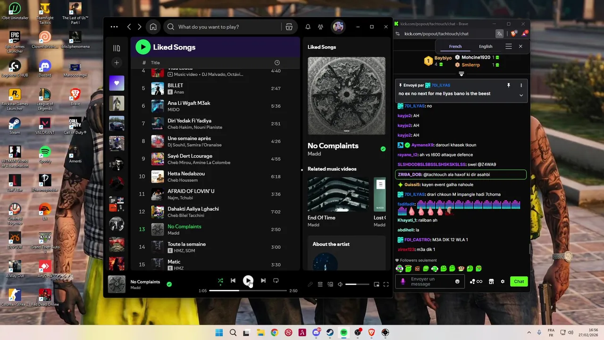Expand Your Library sidebar icon
Image resolution: width=604 pixels, height=340 pixels.
pyautogui.click(x=117, y=48)
